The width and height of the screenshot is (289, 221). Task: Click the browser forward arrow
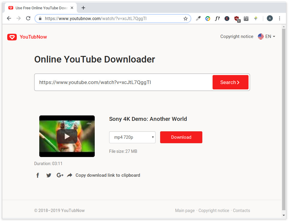click(x=18, y=18)
